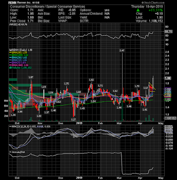Click the pink EMA(100) legend entry
Screen dimensions: 177x180
coord(19,65)
